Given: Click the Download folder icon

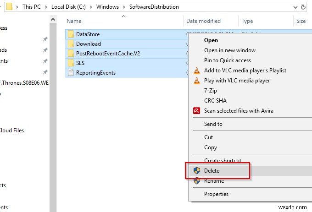Looking at the screenshot, I should tap(71, 44).
